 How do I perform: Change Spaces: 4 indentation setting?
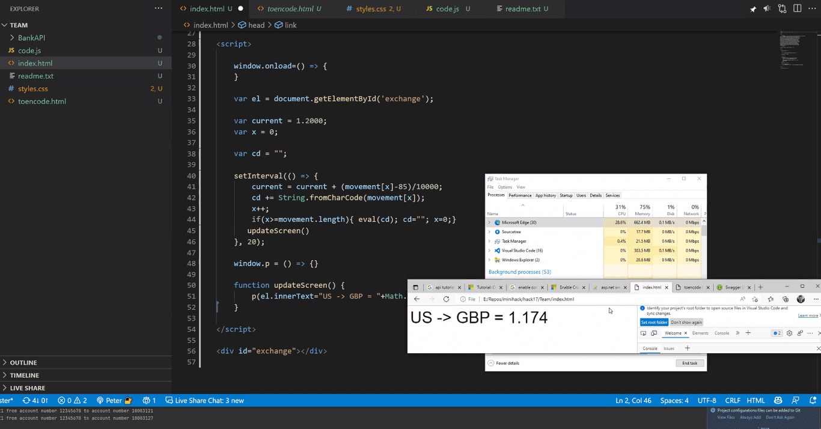(x=674, y=401)
